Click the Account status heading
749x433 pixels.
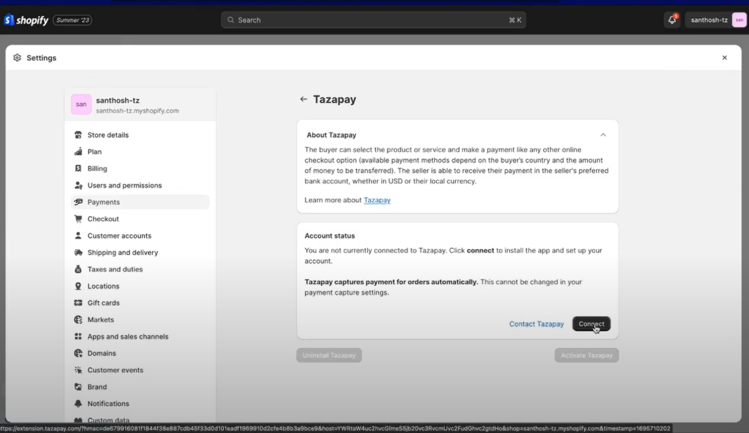(x=330, y=236)
